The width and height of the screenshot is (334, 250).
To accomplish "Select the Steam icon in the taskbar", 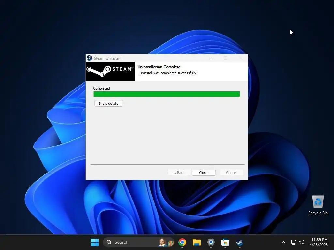I will [x=239, y=242].
